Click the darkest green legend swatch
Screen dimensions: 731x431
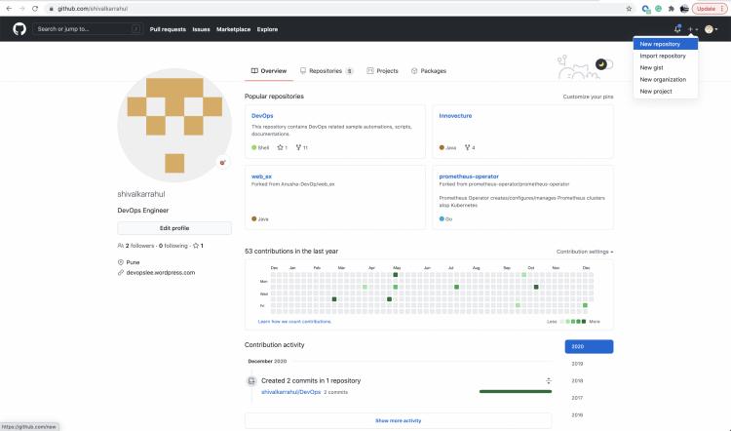(x=584, y=321)
